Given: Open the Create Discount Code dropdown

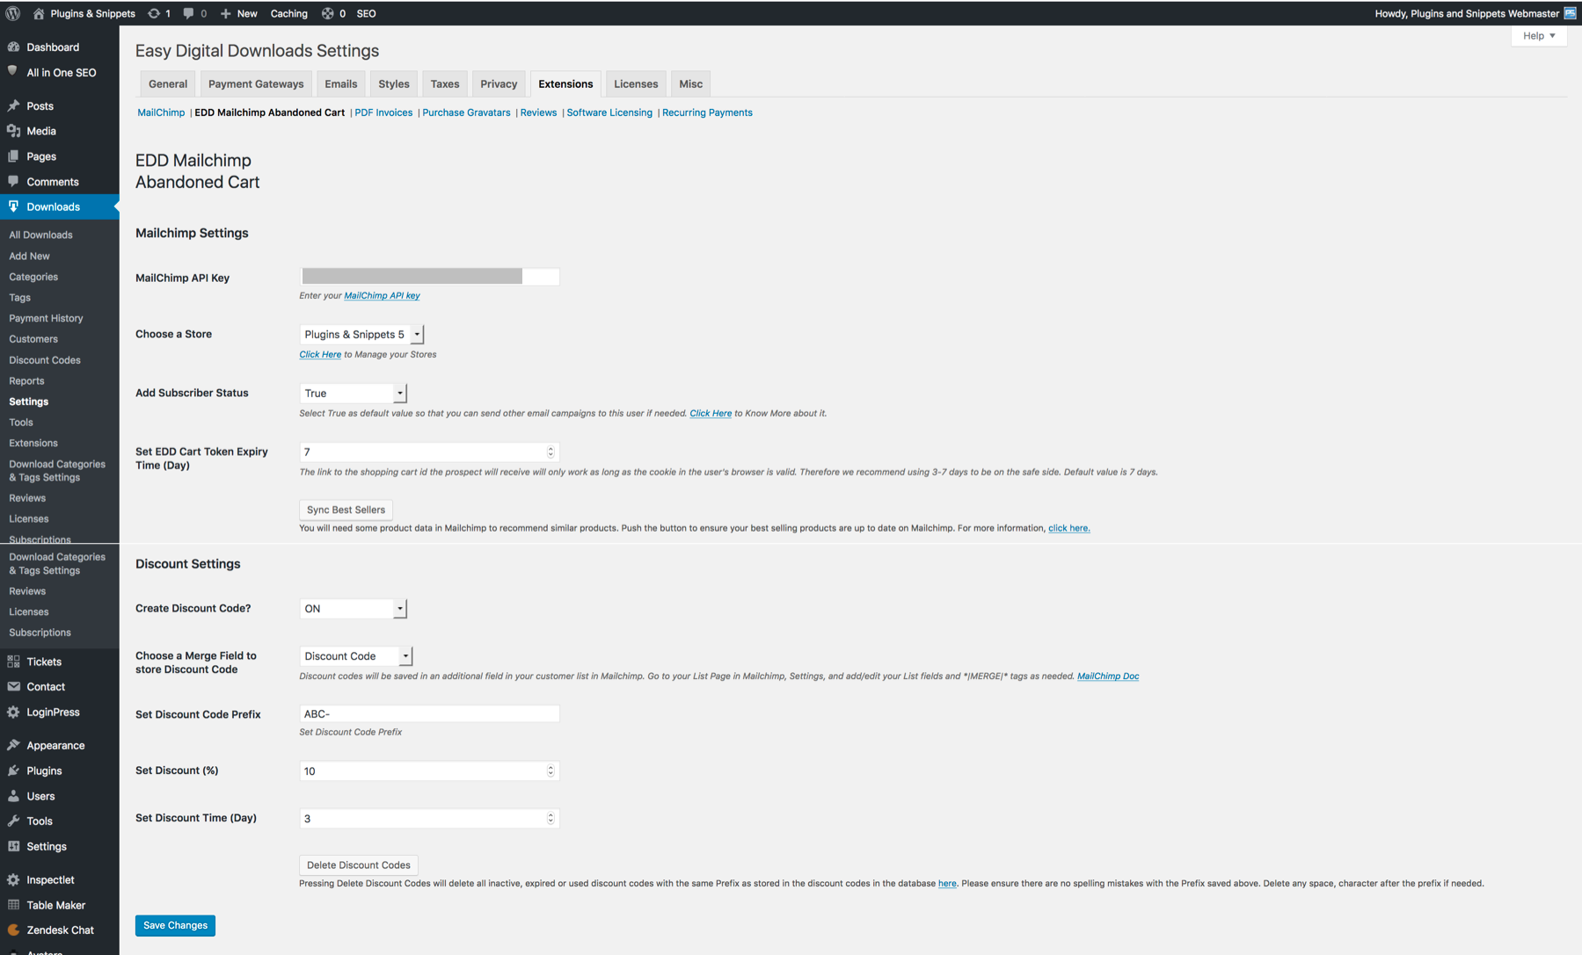Looking at the screenshot, I should click(353, 608).
